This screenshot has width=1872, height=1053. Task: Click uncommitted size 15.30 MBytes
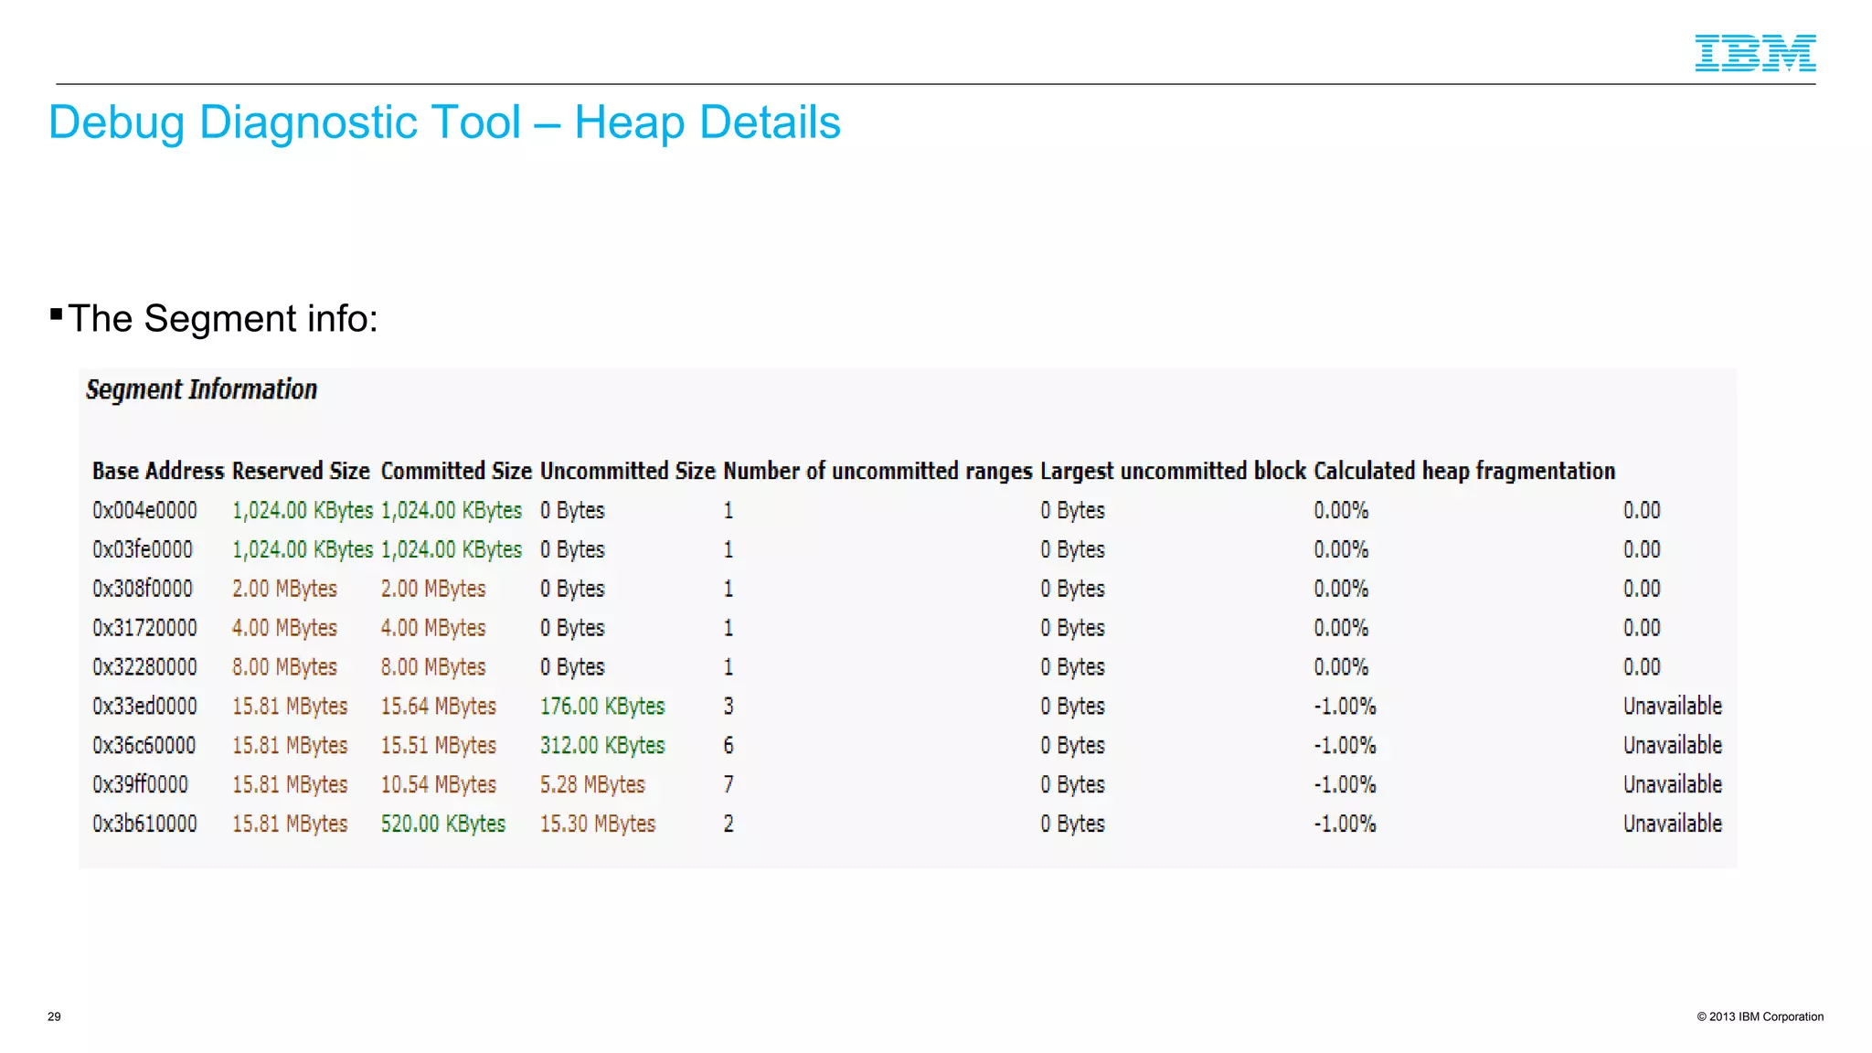click(598, 825)
